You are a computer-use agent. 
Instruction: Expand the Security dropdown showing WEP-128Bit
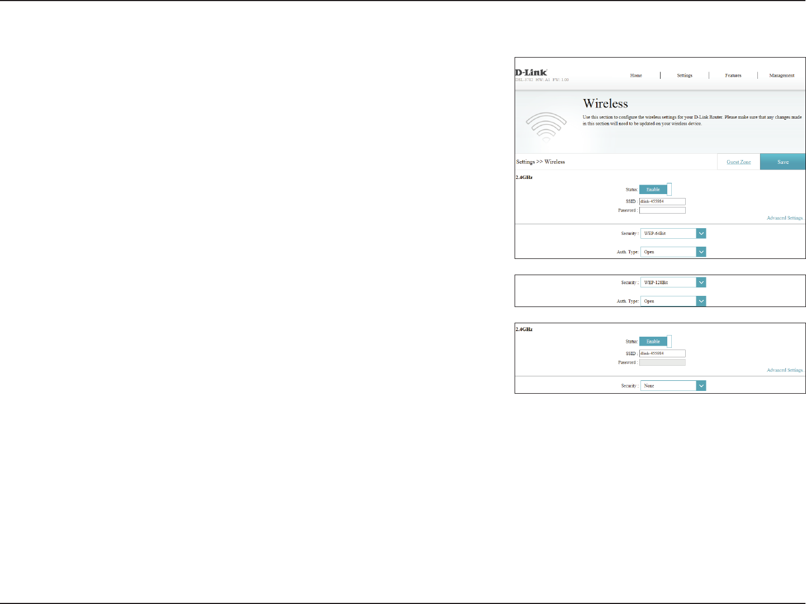pyautogui.click(x=673, y=283)
